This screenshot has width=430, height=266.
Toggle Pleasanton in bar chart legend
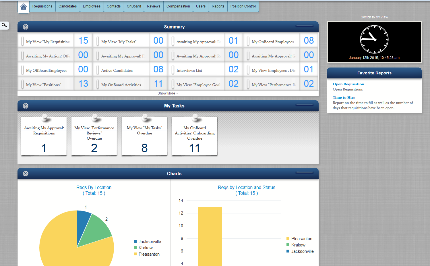coord(299,239)
